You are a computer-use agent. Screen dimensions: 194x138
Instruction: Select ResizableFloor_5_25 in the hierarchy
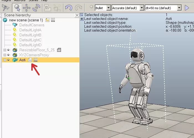(x=37, y=50)
